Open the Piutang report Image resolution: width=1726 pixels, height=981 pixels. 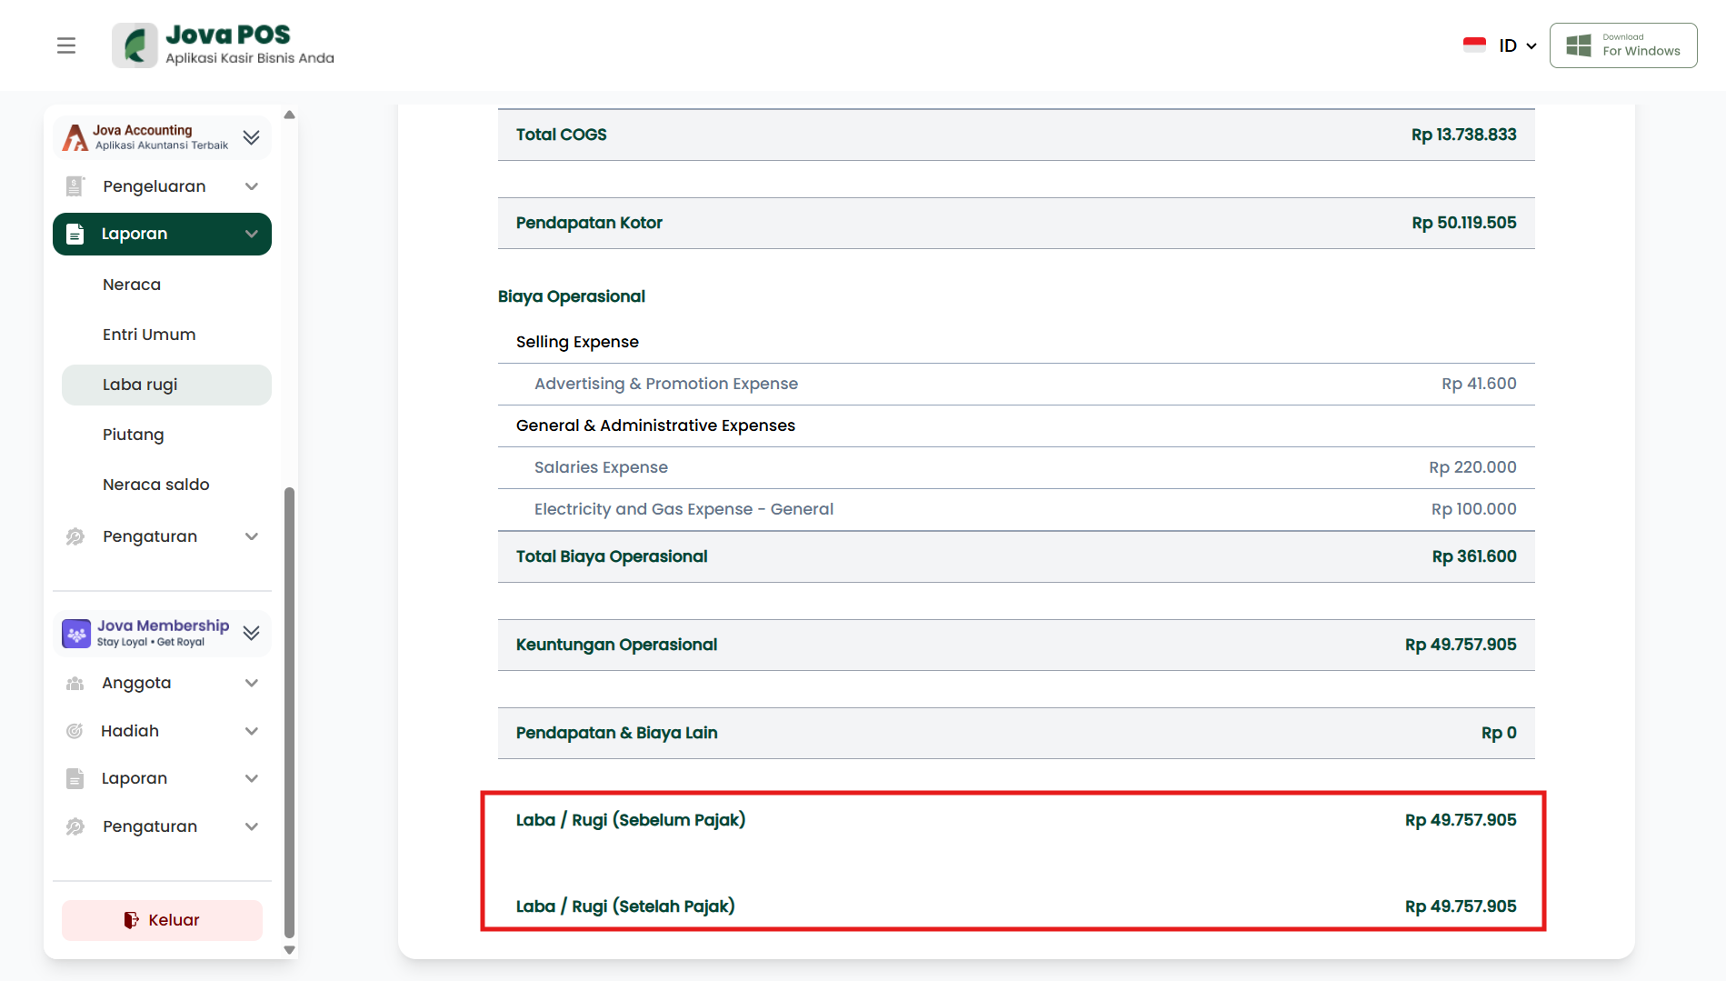(x=134, y=435)
